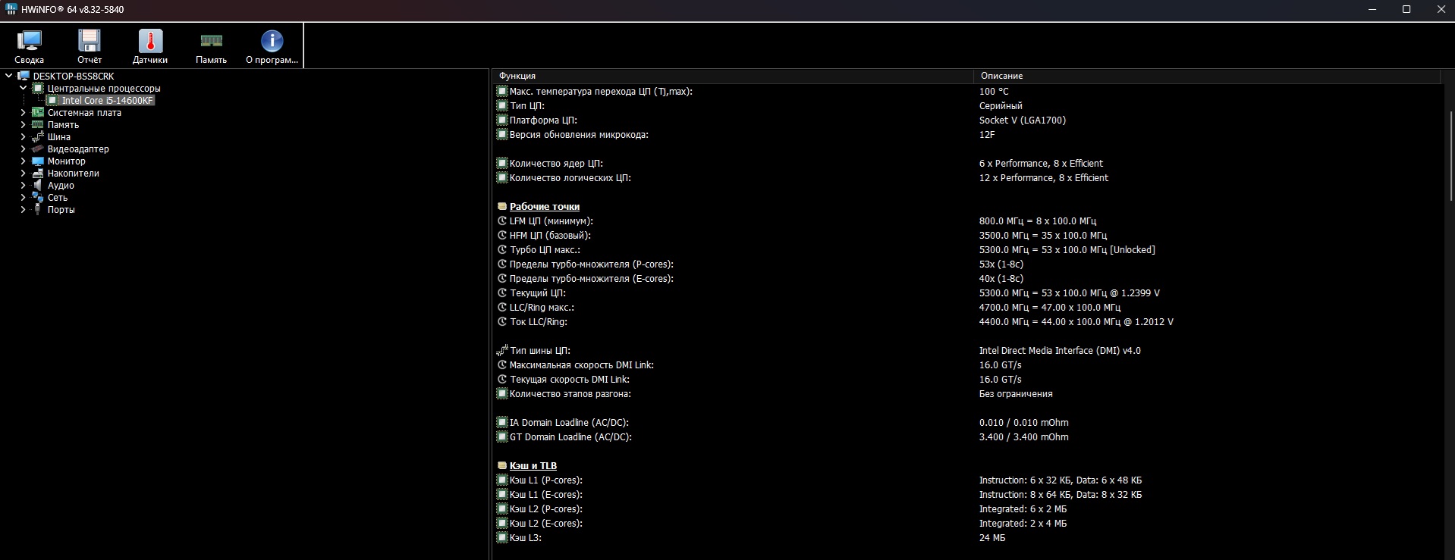1455x560 pixels.
Task: Click the Аудио speaker icon
Action: [38, 185]
